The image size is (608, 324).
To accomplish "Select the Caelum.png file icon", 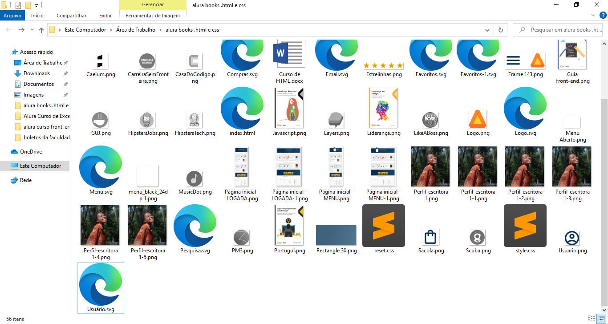I will [101, 61].
